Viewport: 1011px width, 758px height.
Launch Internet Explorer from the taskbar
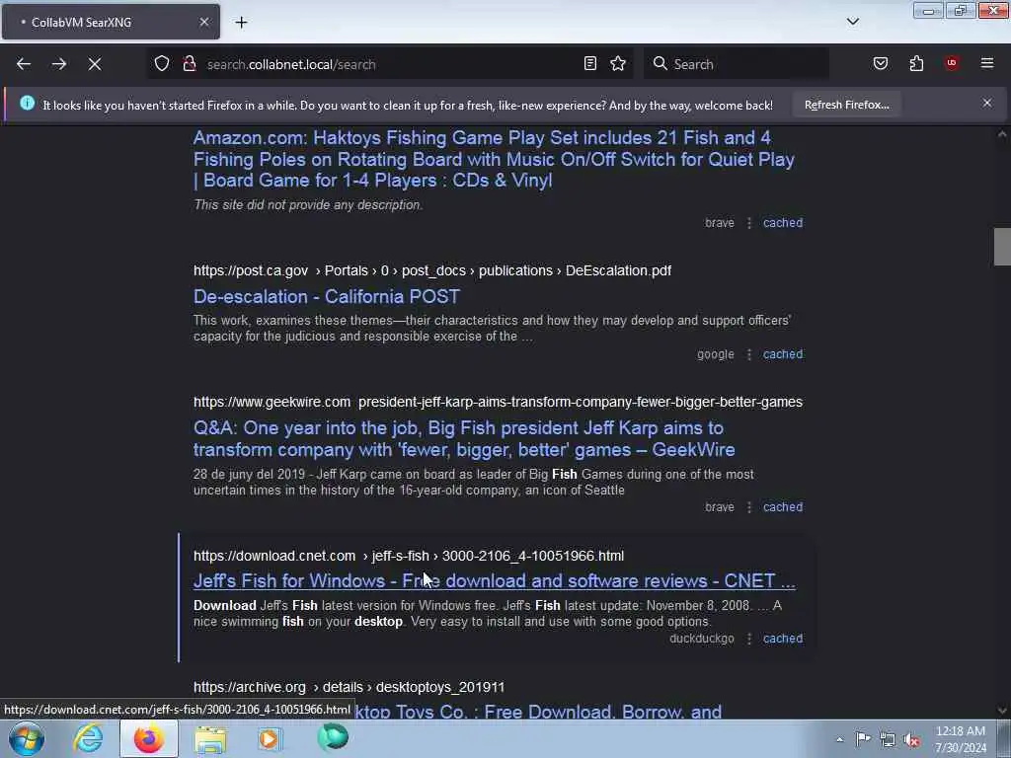pyautogui.click(x=88, y=738)
